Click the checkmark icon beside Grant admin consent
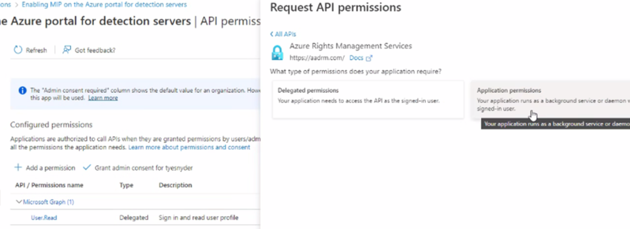 click(86, 168)
